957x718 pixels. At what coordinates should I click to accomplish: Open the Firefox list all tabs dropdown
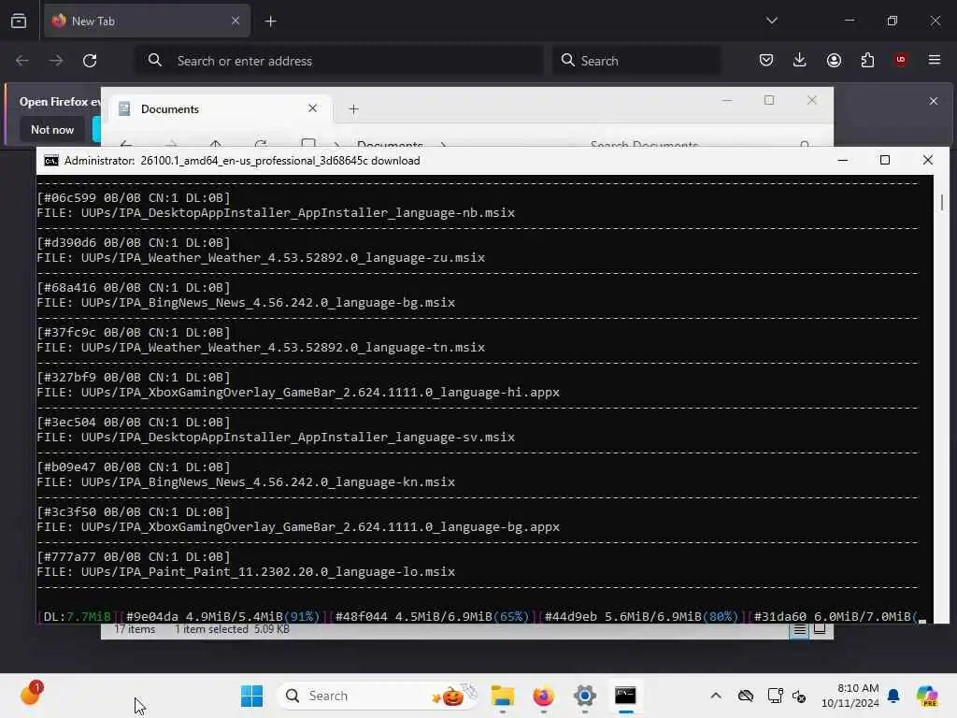[771, 21]
